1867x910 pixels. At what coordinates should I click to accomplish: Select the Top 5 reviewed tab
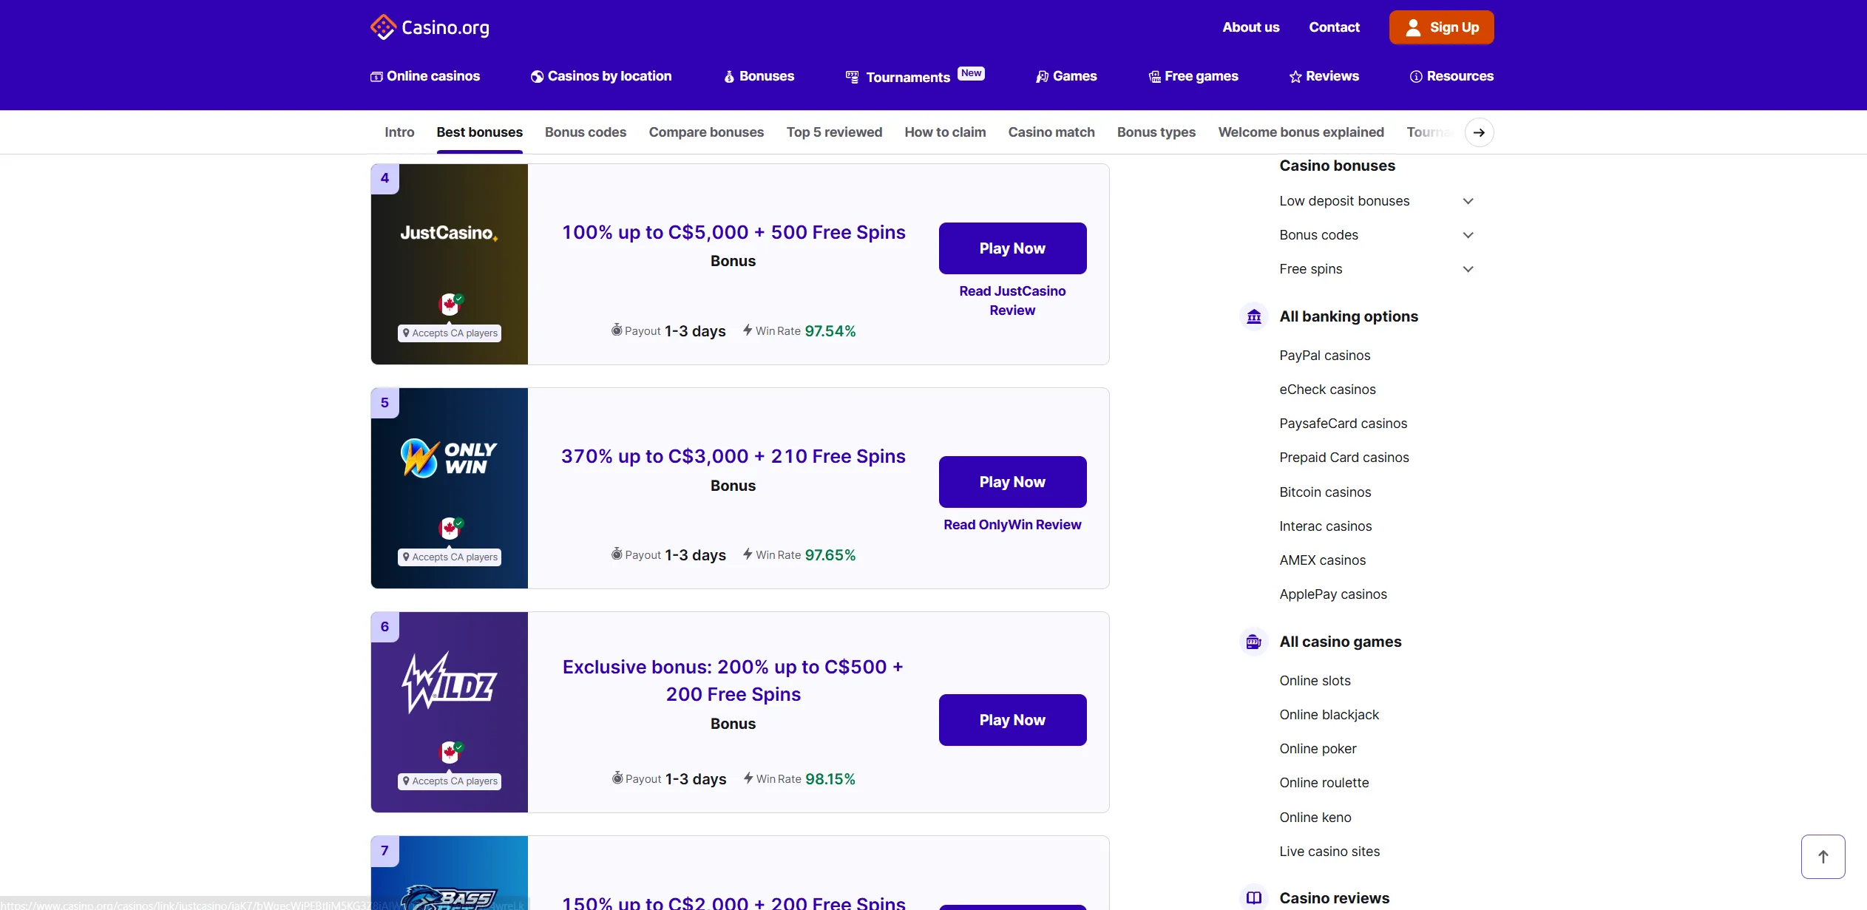tap(834, 132)
